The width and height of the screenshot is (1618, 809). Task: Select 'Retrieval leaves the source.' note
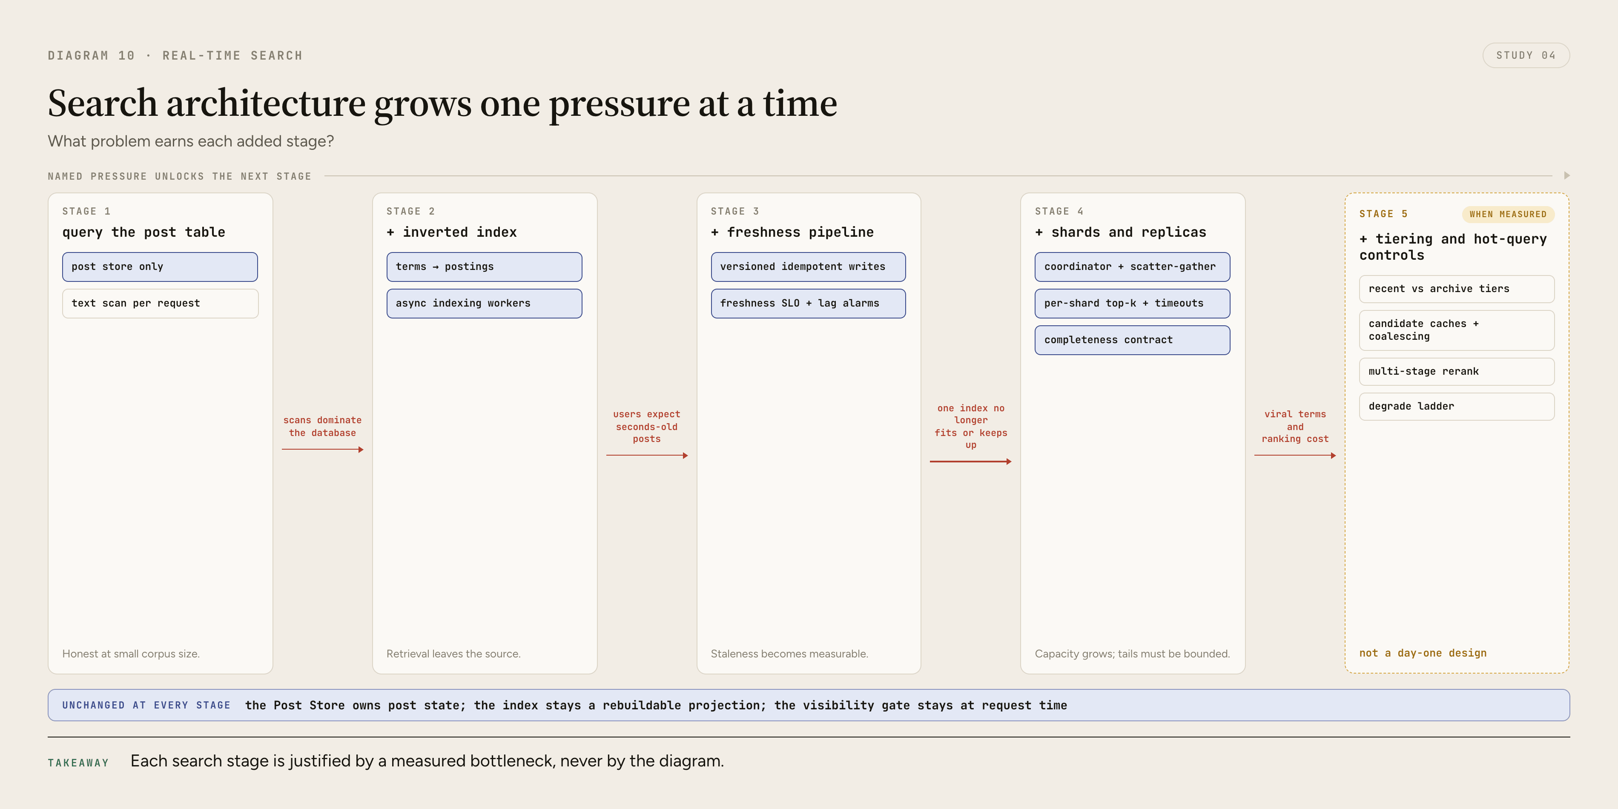click(x=453, y=654)
